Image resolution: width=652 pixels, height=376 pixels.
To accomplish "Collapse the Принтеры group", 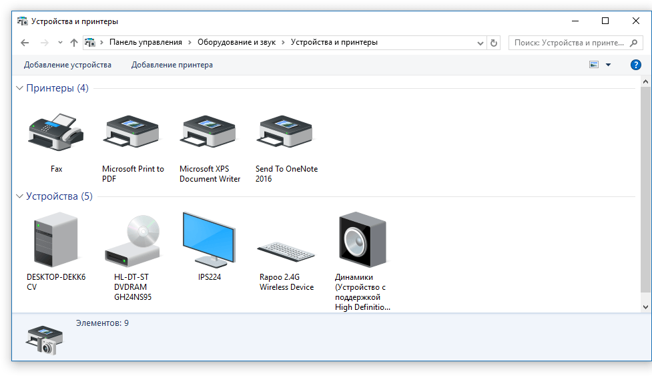I will coord(19,88).
